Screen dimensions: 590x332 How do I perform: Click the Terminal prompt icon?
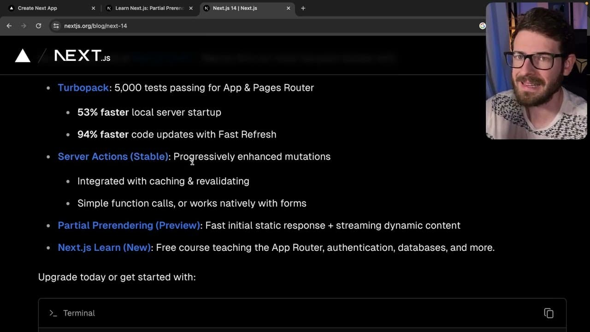pyautogui.click(x=53, y=313)
